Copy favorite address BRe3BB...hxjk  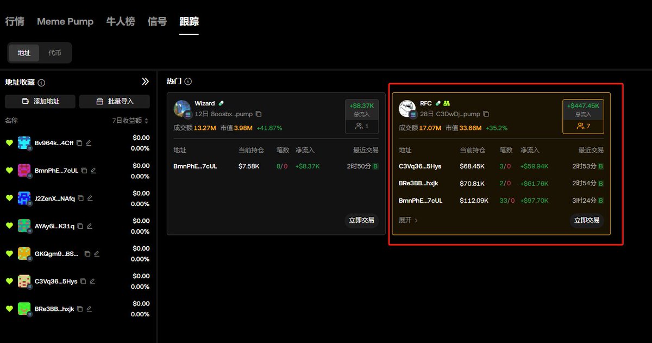pyautogui.click(x=80, y=309)
